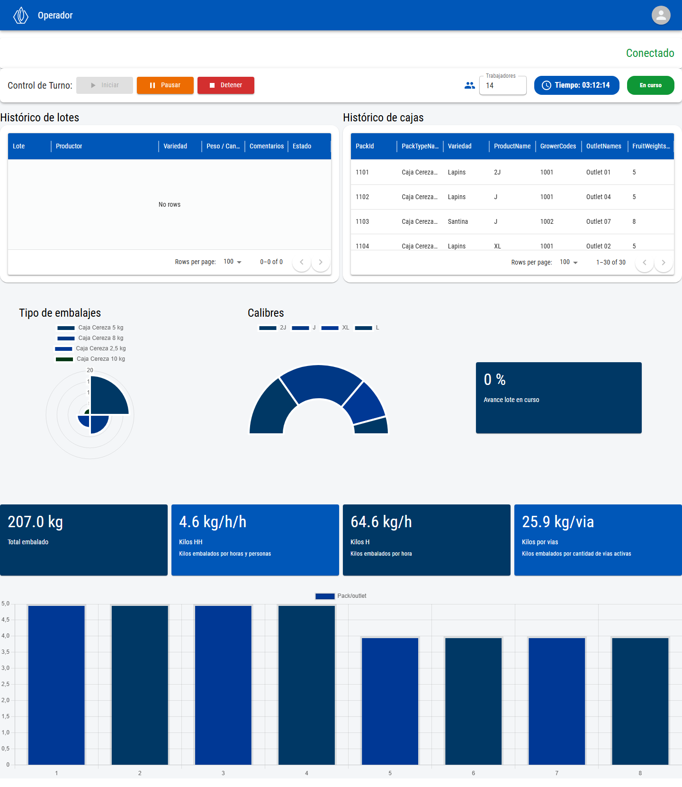
Task: Open rows per page dropdown in lotes table
Action: pos(233,262)
